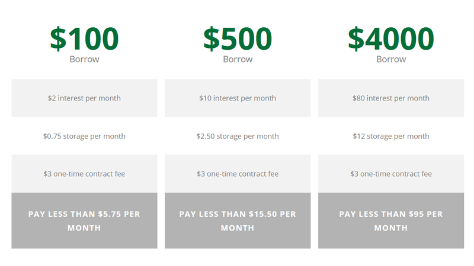The image size is (474, 266).
Task: Select the Borrow label under $500
Action: click(x=238, y=59)
